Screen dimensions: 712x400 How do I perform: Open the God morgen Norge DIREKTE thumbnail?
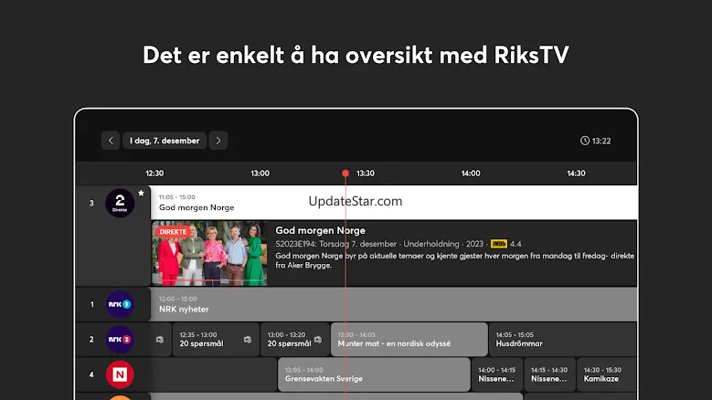pos(209,253)
